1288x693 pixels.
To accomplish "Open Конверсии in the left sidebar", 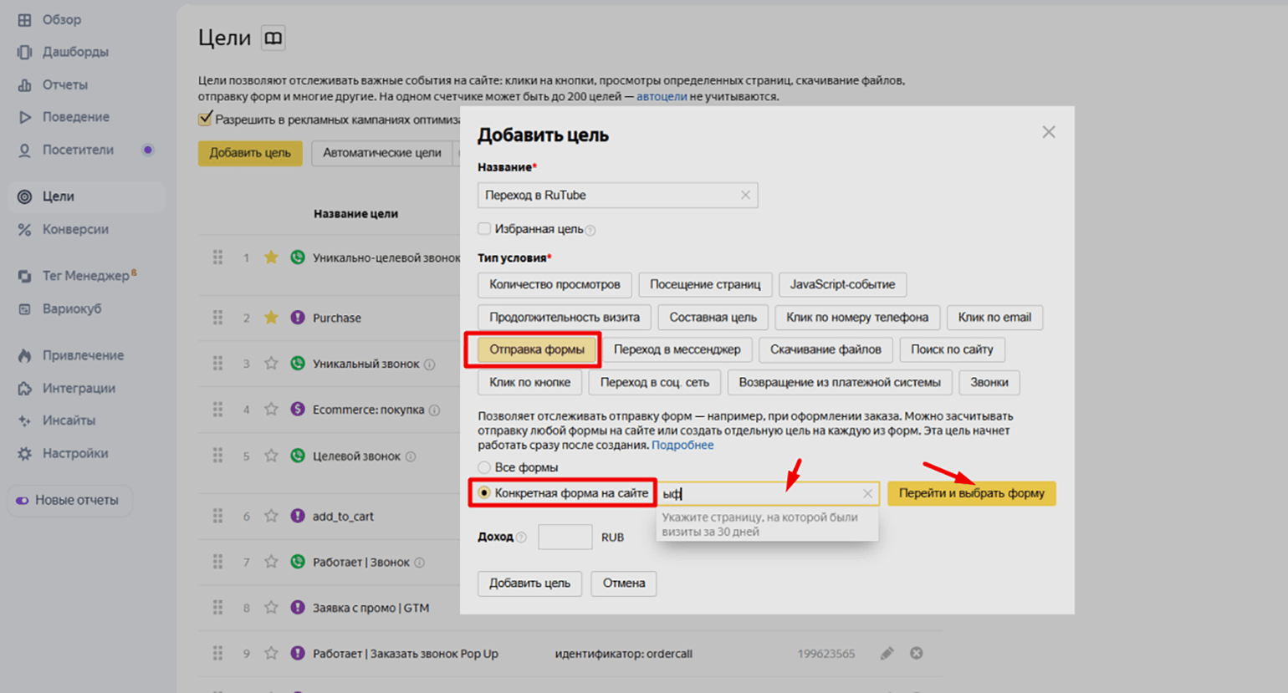I will pos(75,229).
